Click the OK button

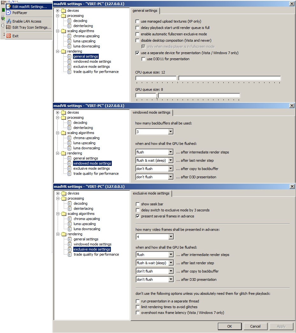point(230,326)
